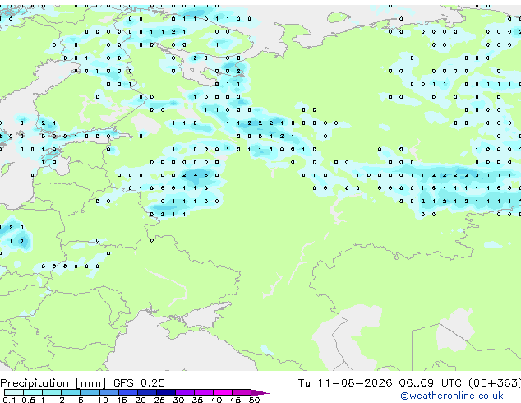Pick the 30–35 mm legend swatch
The height and width of the screenshot is (403, 521).
tap(184, 392)
